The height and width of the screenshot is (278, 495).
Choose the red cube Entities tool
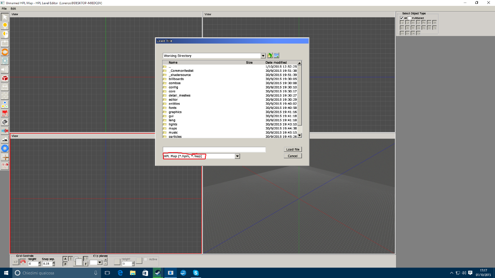(x=5, y=78)
